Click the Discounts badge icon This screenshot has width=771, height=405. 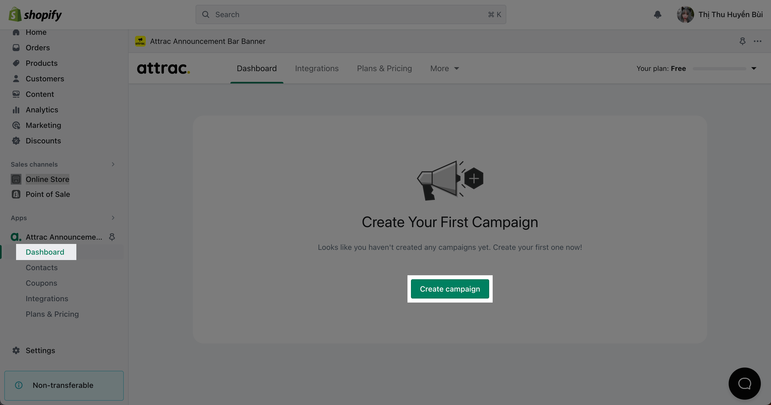[16, 141]
